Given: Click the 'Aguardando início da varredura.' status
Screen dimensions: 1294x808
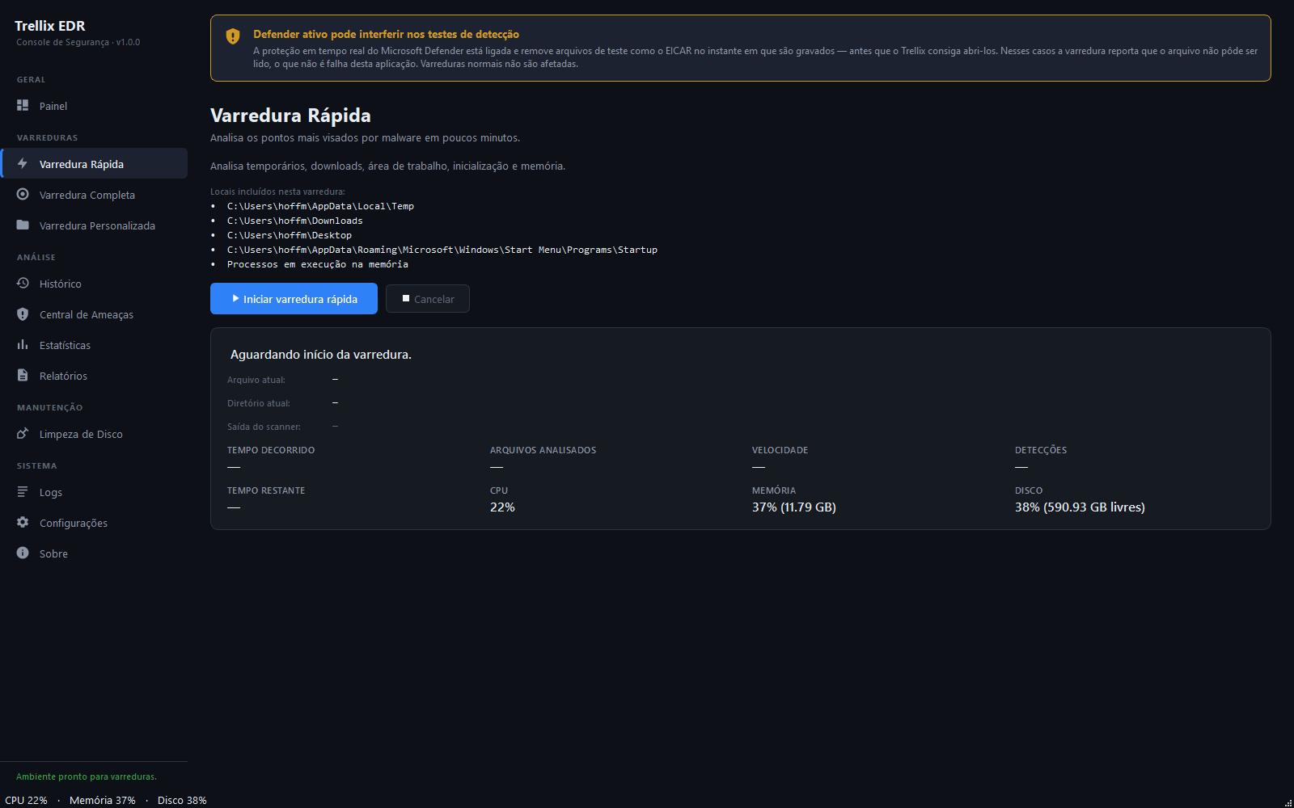Looking at the screenshot, I should tap(321, 355).
